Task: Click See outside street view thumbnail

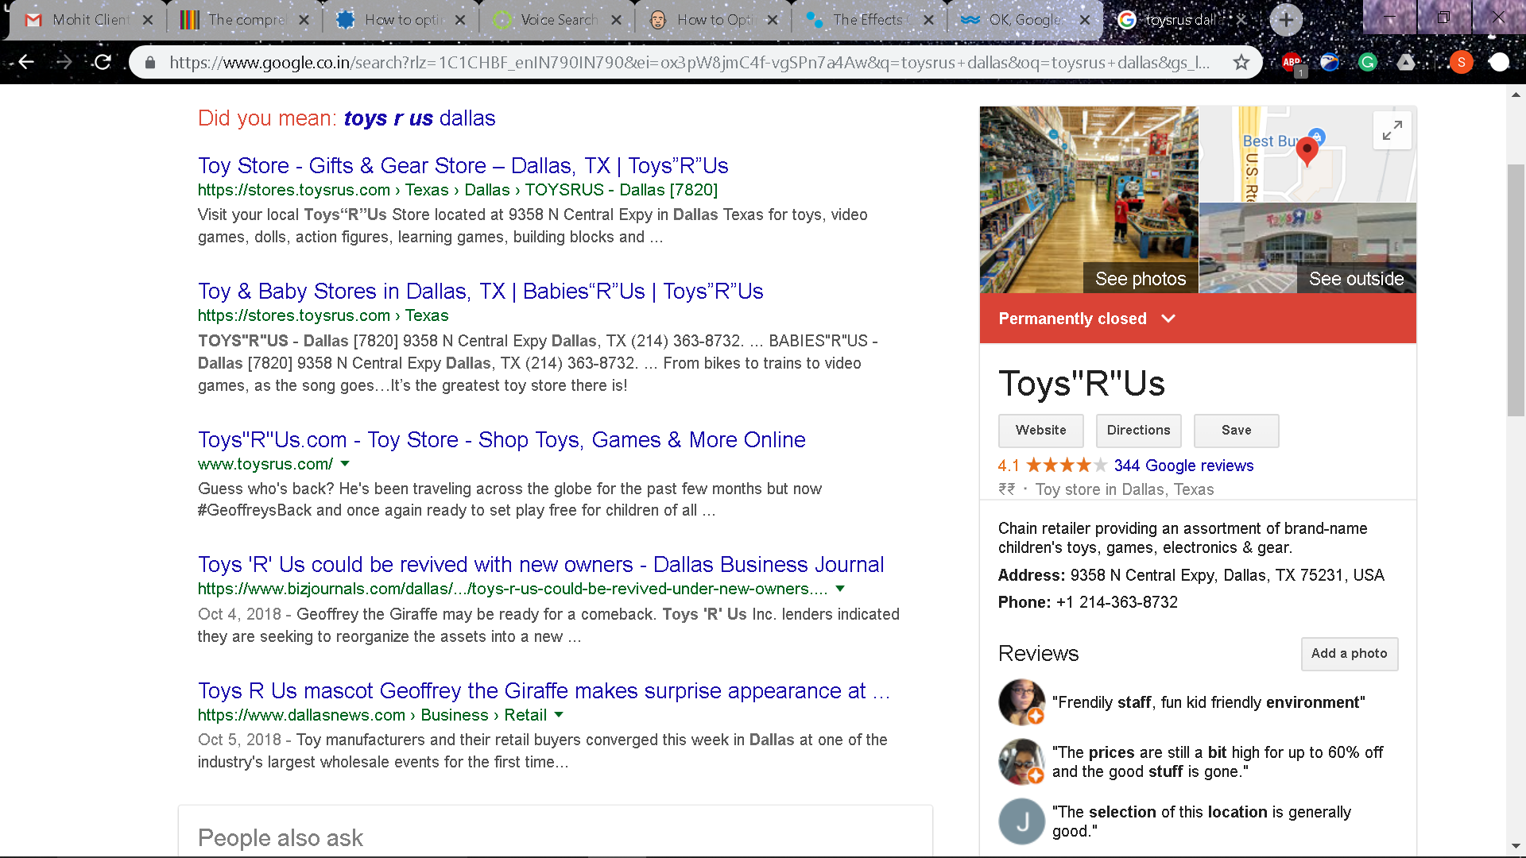Action: pyautogui.click(x=1307, y=249)
